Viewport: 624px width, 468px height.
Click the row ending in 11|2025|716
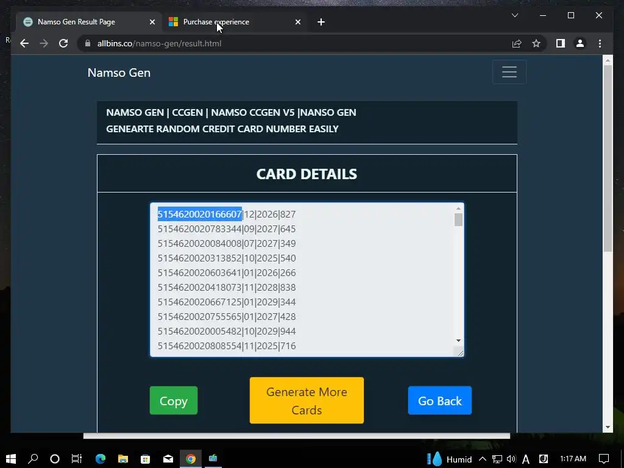(227, 346)
